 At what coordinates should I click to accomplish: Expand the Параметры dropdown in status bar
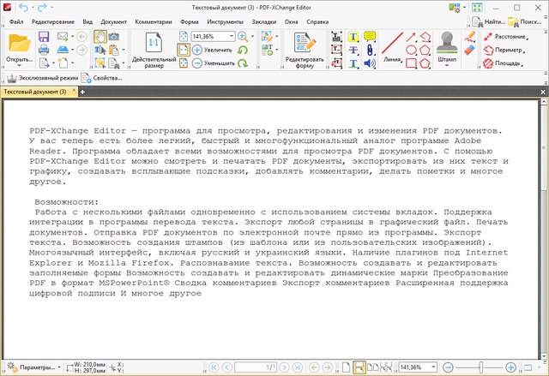click(x=57, y=366)
